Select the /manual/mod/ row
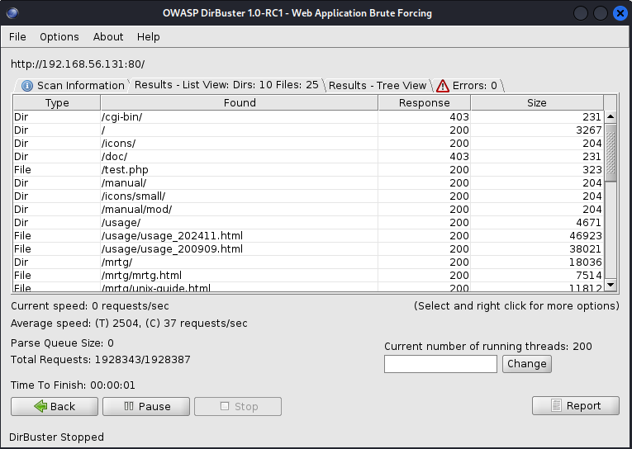 pyautogui.click(x=308, y=210)
